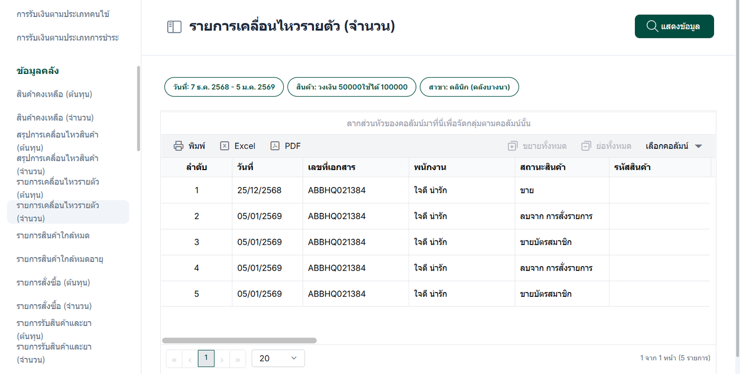Click the magnifier icon in แสดงข้อมูล button
This screenshot has width=740, height=374.
tap(652, 26)
